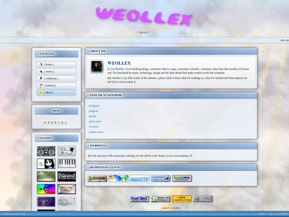Click the weollex.neocities.org status bar text

click(13, 214)
